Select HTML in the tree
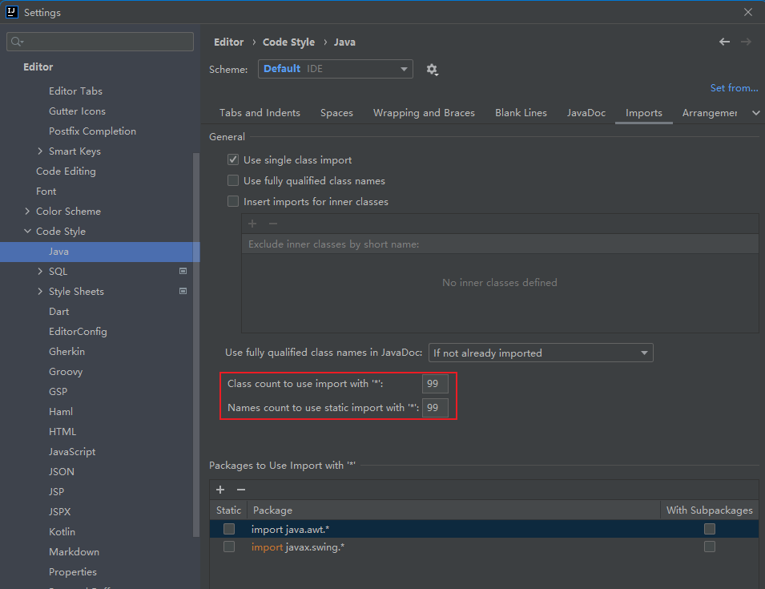 point(62,431)
